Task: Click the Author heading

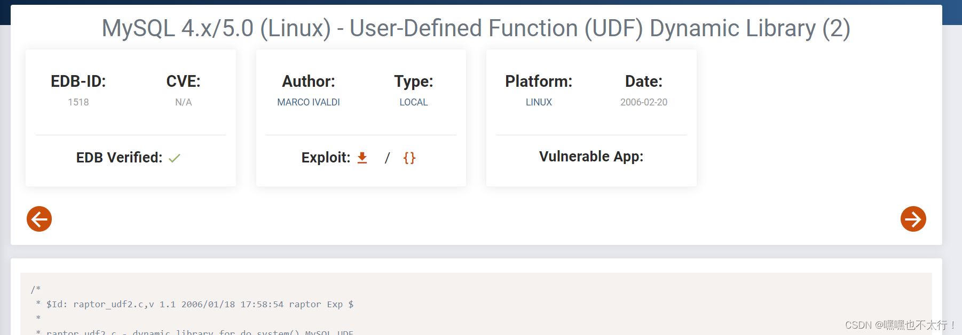Action: click(x=309, y=81)
